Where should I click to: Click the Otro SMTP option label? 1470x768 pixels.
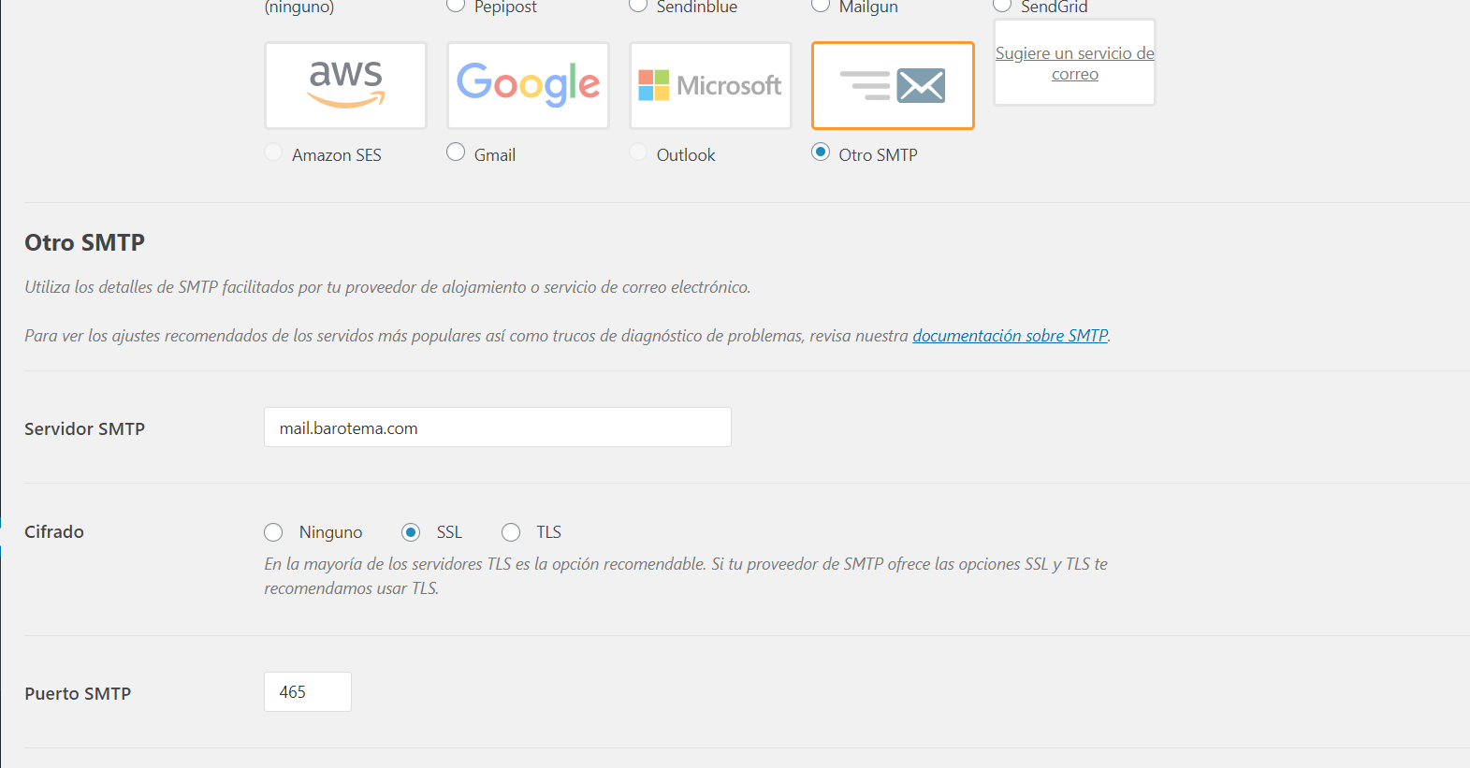[x=878, y=155]
